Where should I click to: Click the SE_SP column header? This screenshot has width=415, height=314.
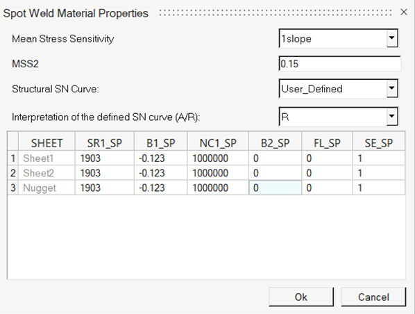point(379,143)
